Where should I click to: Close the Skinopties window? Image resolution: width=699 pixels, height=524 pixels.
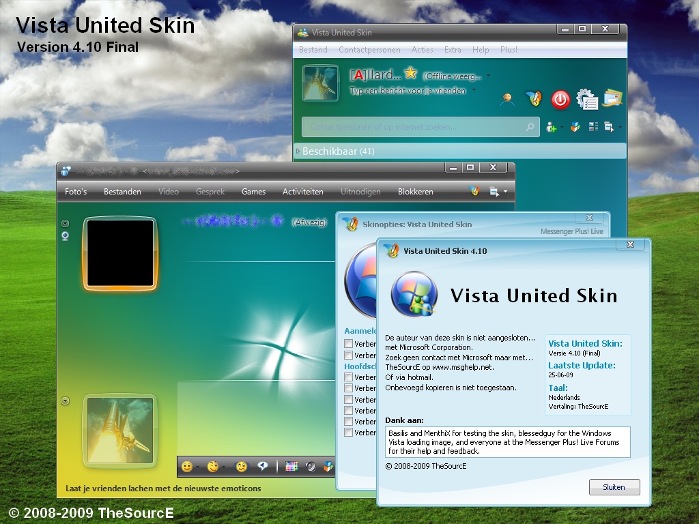tap(589, 218)
